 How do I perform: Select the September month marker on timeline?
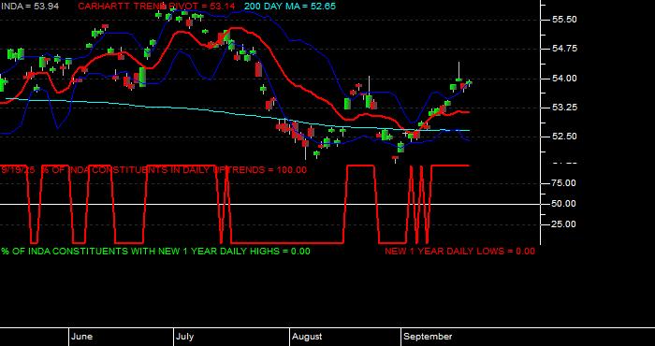point(428,337)
